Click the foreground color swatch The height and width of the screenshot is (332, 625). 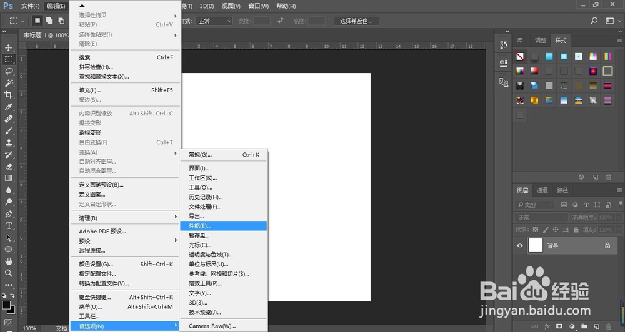point(6,305)
